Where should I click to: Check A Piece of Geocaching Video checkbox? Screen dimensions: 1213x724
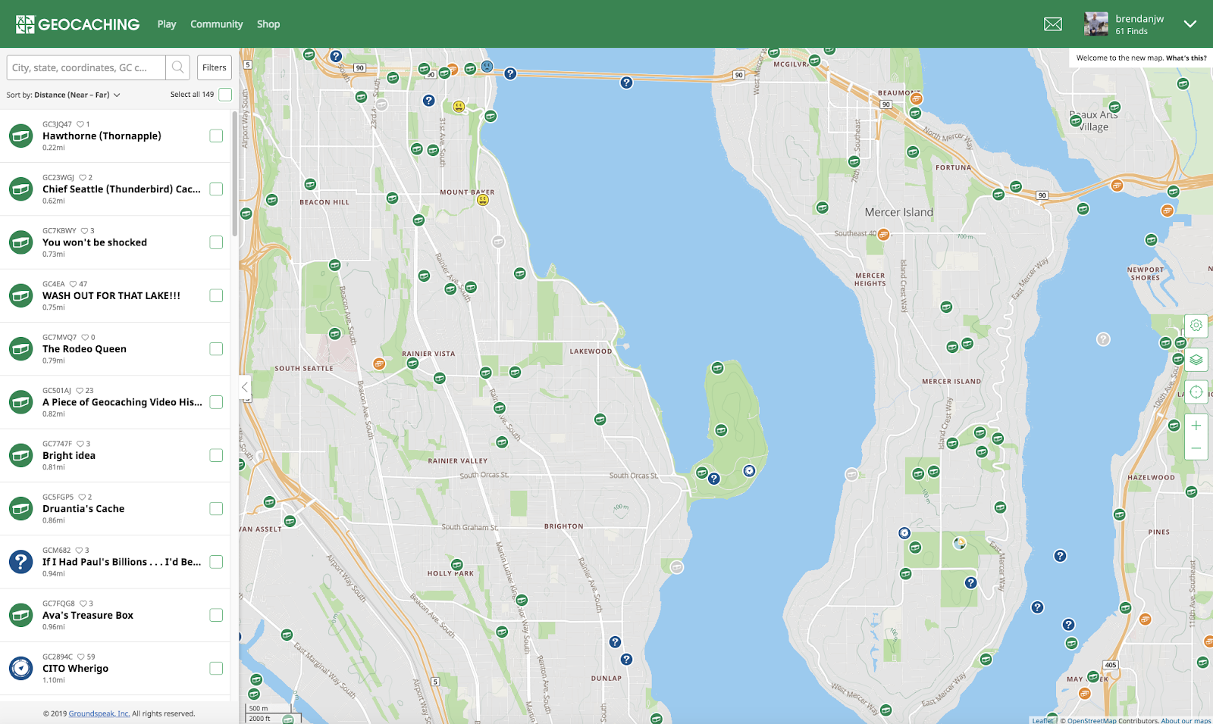(x=216, y=402)
